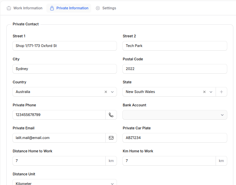Image resolution: width=236 pixels, height=185 pixels.
Task: Click the phone icon beside Private Phone
Action: click(x=111, y=115)
